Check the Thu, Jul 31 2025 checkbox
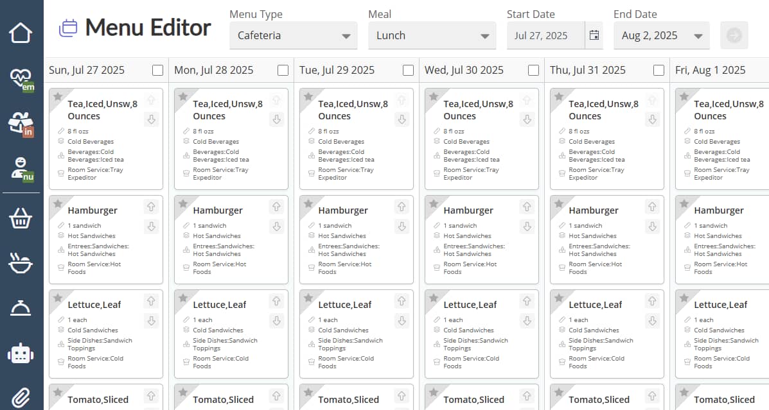This screenshot has width=769, height=410. pos(659,71)
